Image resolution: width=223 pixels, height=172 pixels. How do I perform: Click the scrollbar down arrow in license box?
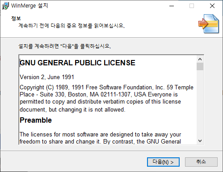pos(200,140)
